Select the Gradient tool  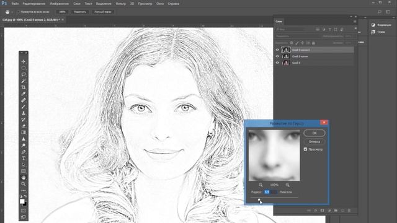click(x=24, y=133)
